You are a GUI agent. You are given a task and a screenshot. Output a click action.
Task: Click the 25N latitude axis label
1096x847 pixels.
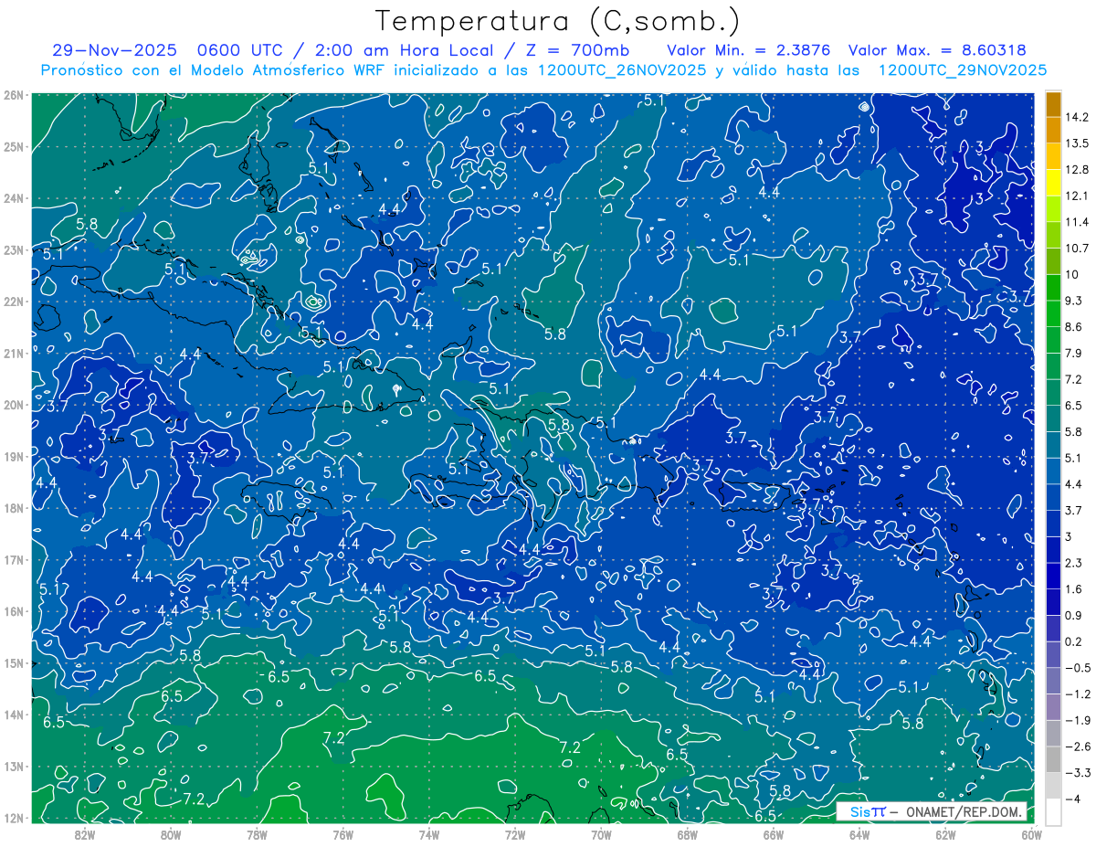pyautogui.click(x=14, y=146)
